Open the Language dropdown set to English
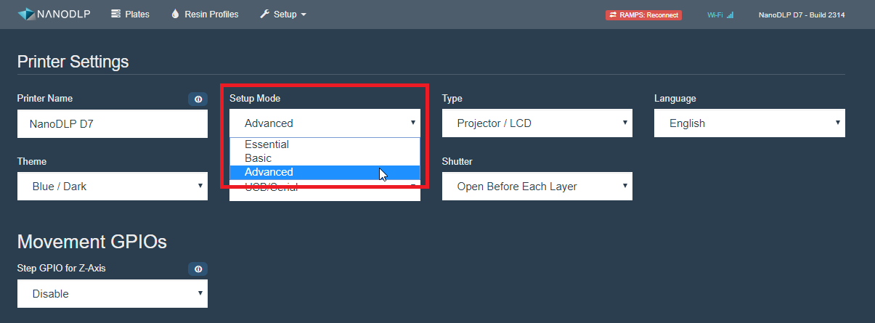Screen dimensions: 875x323 pos(749,123)
